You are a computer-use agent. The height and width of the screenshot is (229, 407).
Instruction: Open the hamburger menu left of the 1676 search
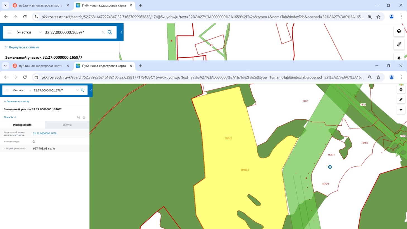(x=7, y=90)
